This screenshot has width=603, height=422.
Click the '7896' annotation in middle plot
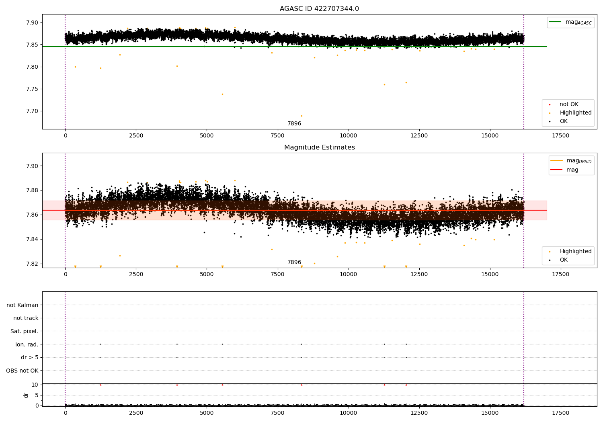pos(294,262)
